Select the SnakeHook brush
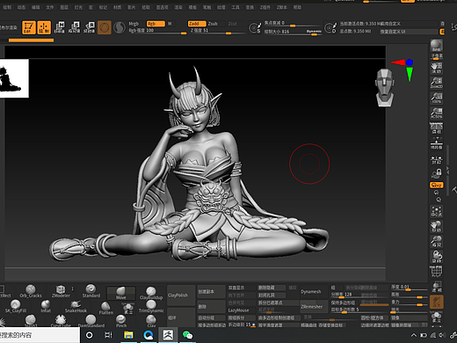Screen dimensions: 457x343 (x=76, y=306)
